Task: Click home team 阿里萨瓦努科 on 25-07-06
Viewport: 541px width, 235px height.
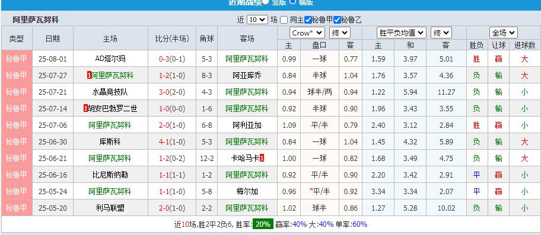Action: click(110, 125)
